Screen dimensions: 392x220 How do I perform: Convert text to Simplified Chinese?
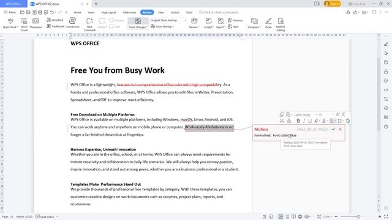pyautogui.click(x=55, y=20)
